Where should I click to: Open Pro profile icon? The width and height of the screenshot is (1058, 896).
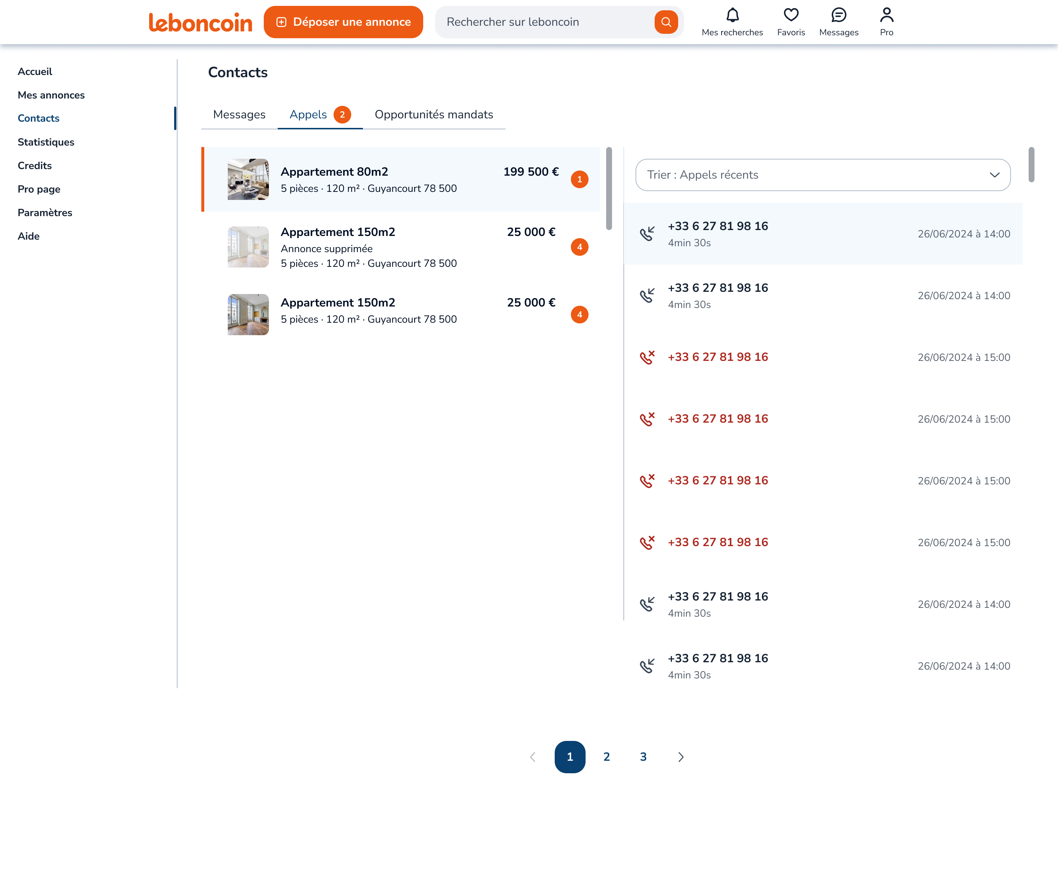tap(886, 15)
